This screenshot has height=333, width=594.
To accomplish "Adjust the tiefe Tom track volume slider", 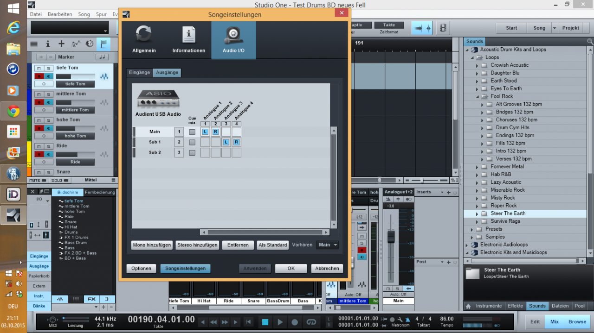I will (x=75, y=76).
